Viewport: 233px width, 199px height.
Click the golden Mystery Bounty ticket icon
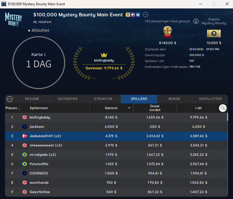click(x=214, y=34)
